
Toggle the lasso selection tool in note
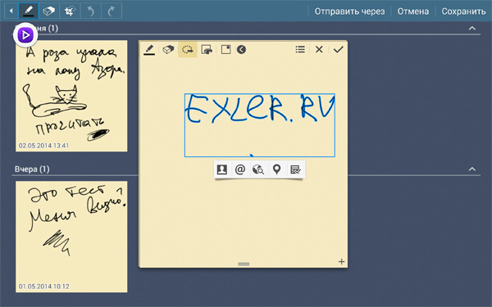click(187, 49)
